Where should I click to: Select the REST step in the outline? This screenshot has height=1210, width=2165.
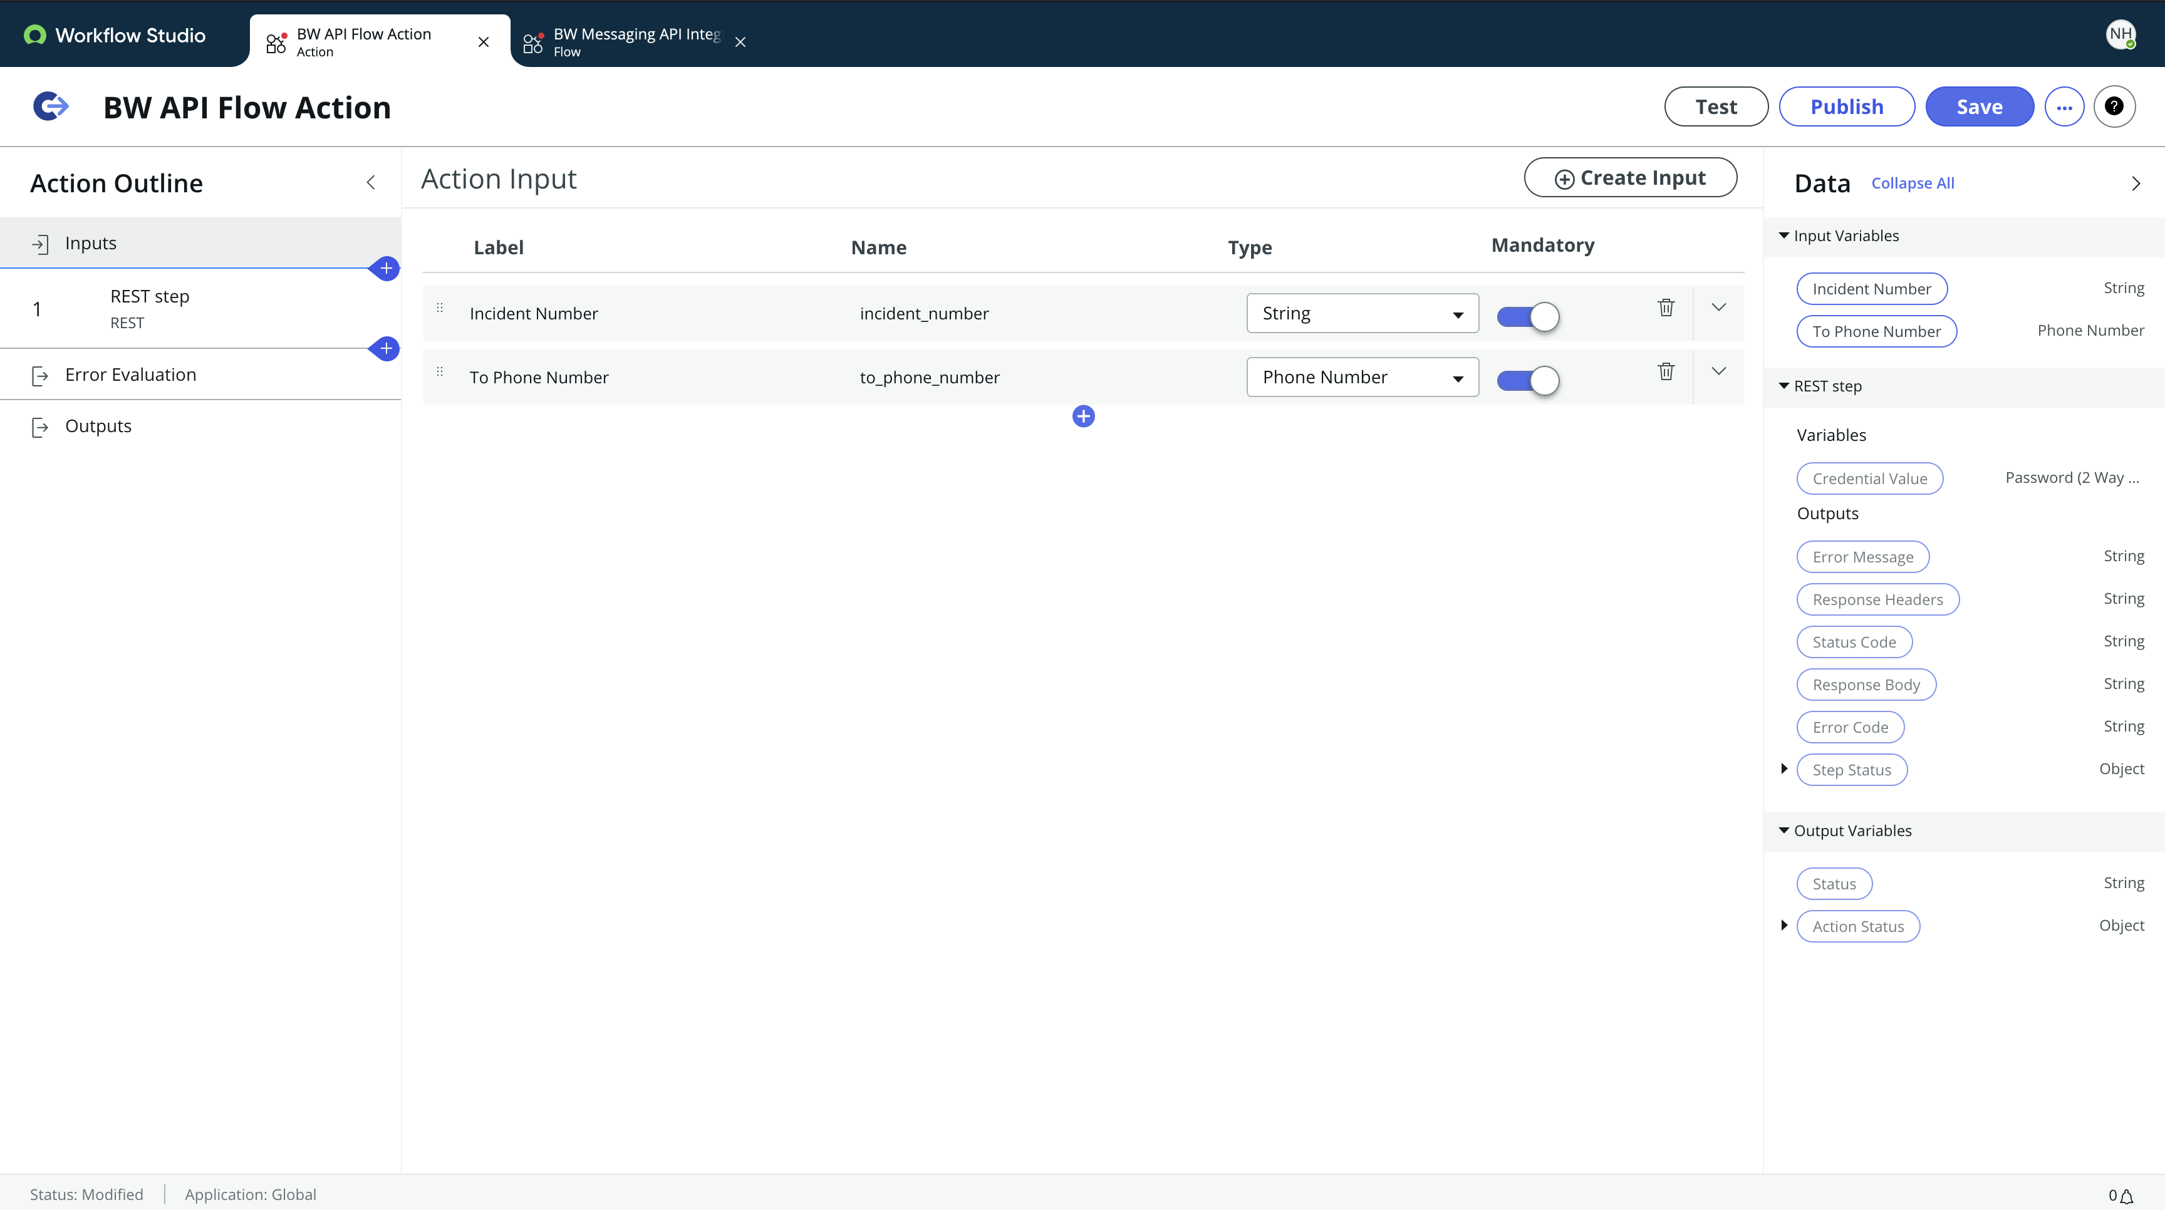pyautogui.click(x=200, y=308)
